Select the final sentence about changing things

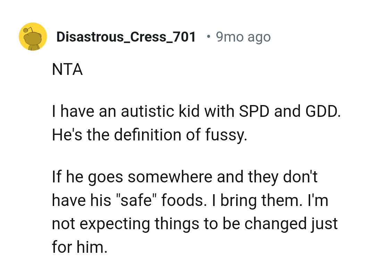(x=194, y=223)
